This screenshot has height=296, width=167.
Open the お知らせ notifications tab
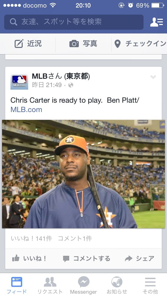[117, 285]
